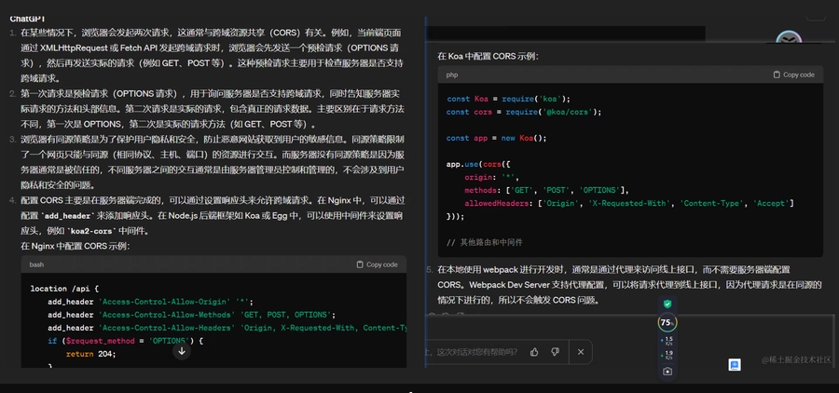Click the bash language label on code block
839x393 pixels.
37,264
